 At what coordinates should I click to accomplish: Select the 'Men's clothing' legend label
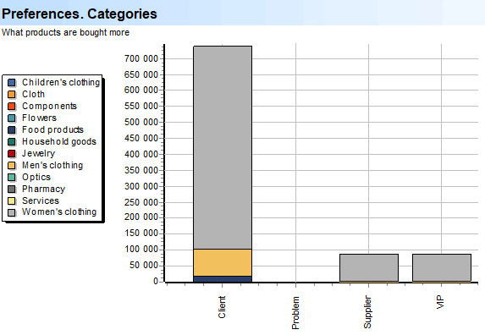(x=52, y=165)
